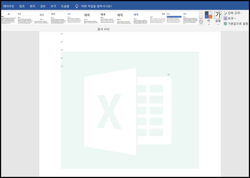Viewport: 250px width, 178px height.
Task: Open the 편지 ribbon tab
Action: coord(32,6)
